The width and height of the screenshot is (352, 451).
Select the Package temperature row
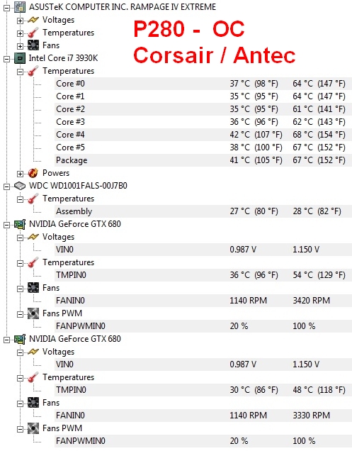pos(203,160)
